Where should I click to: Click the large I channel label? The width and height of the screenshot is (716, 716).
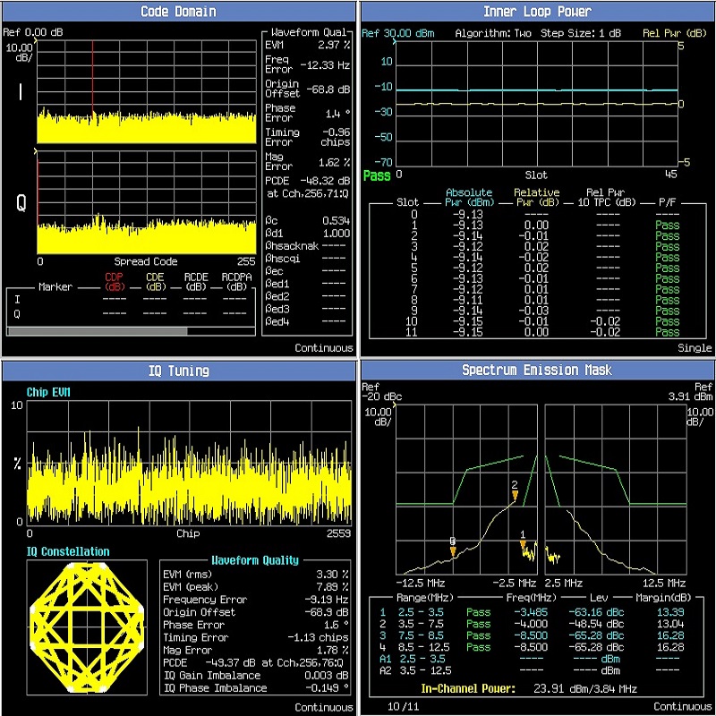(x=20, y=93)
